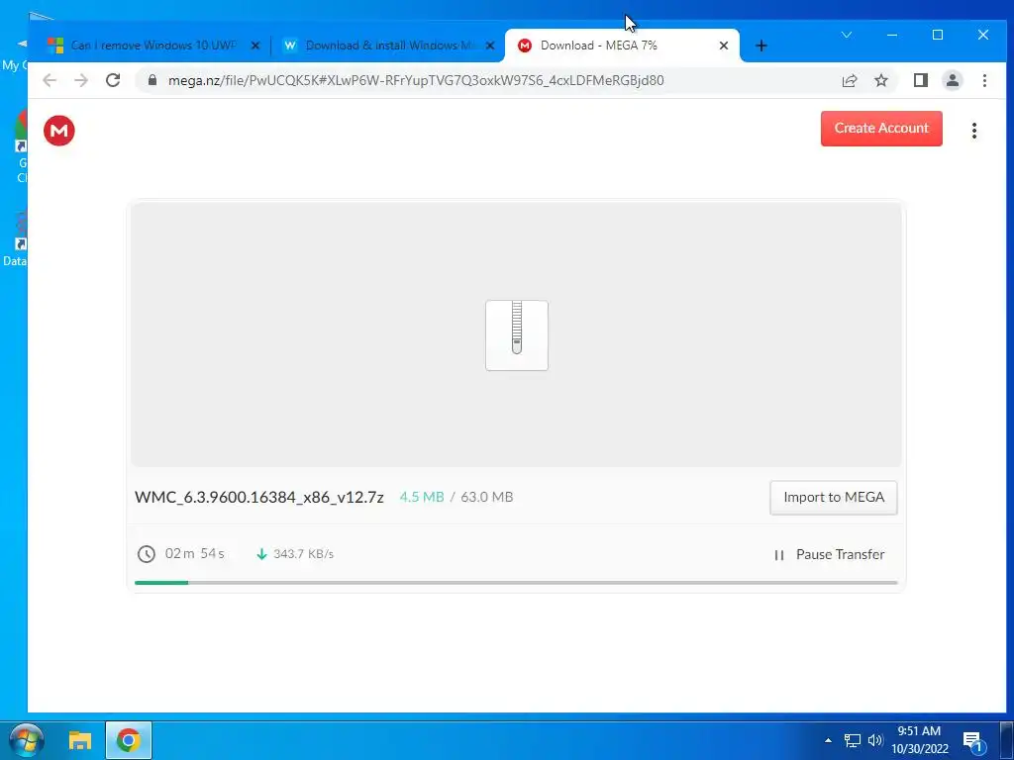This screenshot has width=1014, height=760.
Task: Maximize the Chrome window
Action: (938, 35)
